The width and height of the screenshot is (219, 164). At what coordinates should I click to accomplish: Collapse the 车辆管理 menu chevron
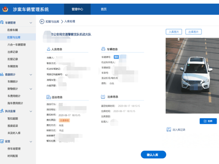31,23
